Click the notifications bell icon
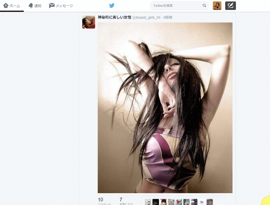Image resolution: width=270 pixels, height=205 pixels. click(30, 6)
